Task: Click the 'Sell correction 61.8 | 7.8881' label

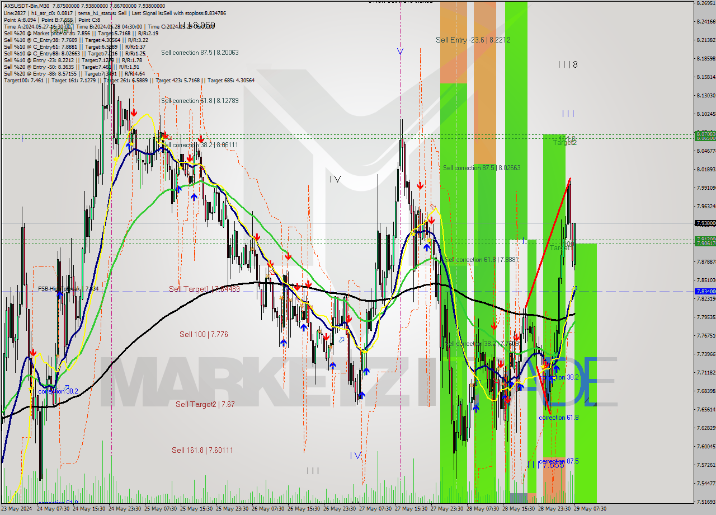Action: tap(481, 260)
